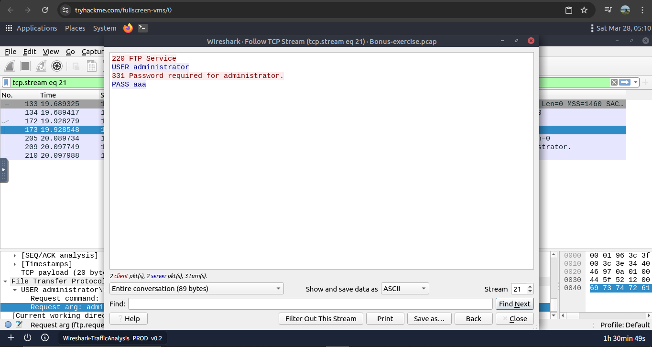The image size is (652, 347).
Task: Close the Follow TCP Stream dialog via Close button
Action: coord(515,319)
